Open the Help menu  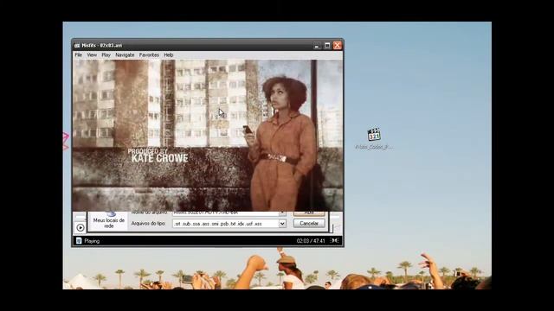[x=169, y=55]
